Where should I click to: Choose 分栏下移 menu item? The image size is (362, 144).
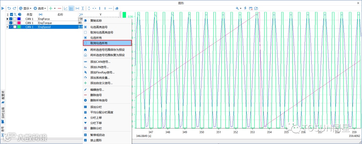pos(107,123)
